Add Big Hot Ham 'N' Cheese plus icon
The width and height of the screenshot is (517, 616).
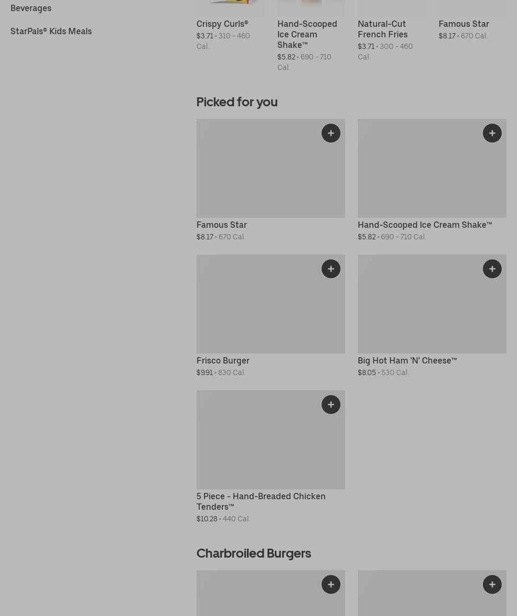tap(492, 269)
